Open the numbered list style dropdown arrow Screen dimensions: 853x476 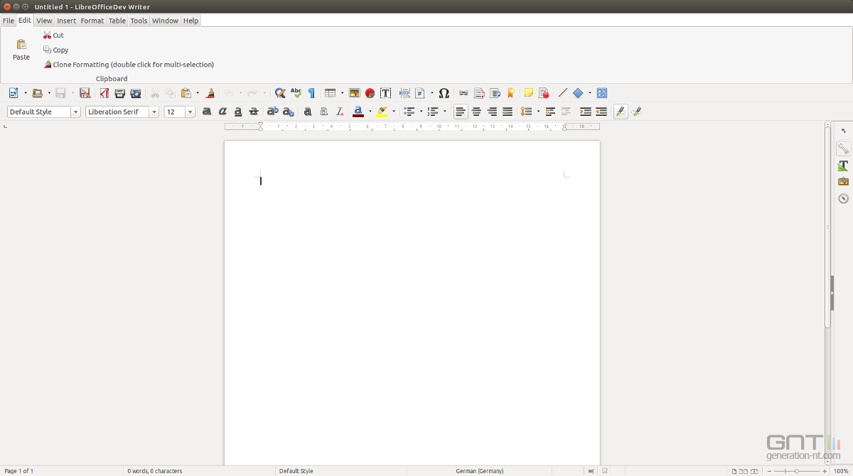coord(445,112)
